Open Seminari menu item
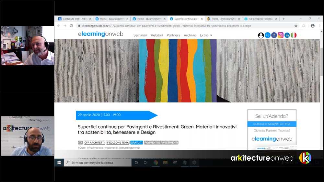 pos(140,35)
